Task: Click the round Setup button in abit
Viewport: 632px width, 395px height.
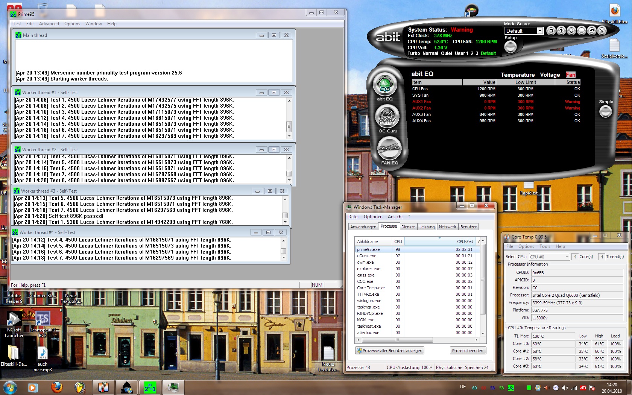Action: [510, 47]
